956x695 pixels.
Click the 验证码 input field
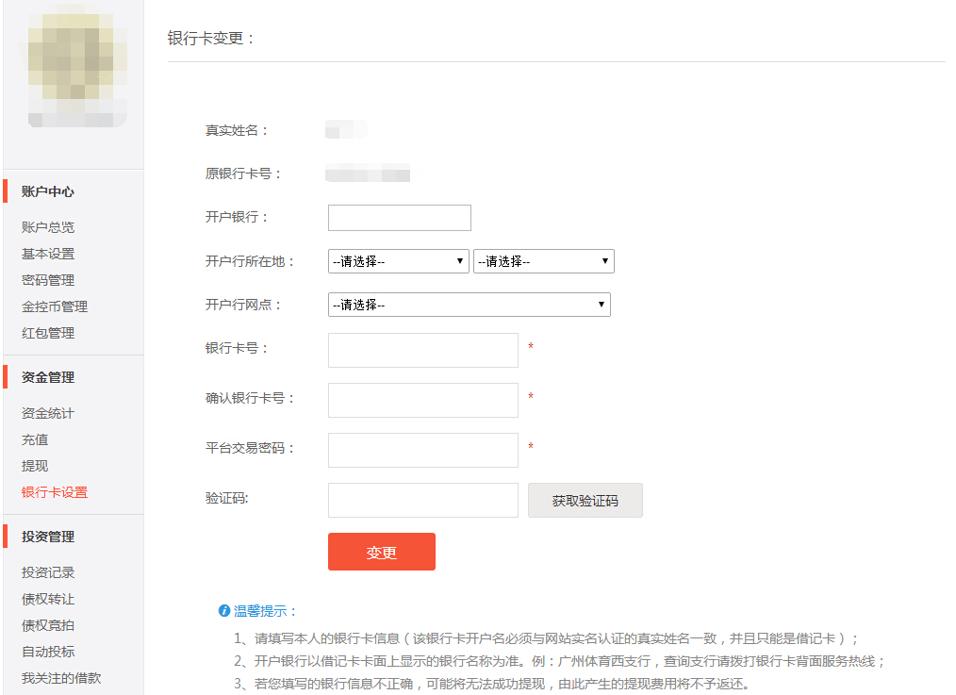pyautogui.click(x=422, y=500)
